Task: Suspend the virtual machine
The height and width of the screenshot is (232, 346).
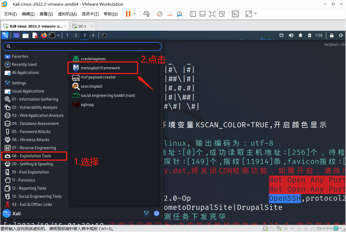Action: [129, 14]
